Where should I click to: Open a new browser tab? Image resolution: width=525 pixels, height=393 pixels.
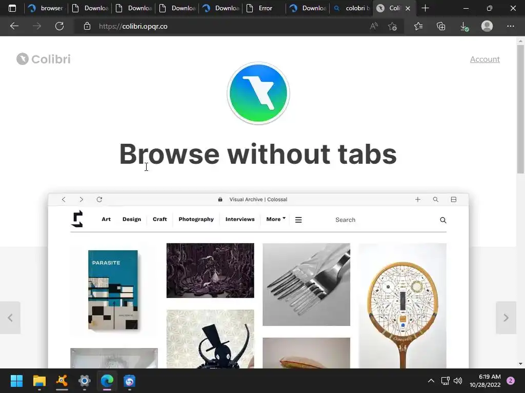coord(425,8)
